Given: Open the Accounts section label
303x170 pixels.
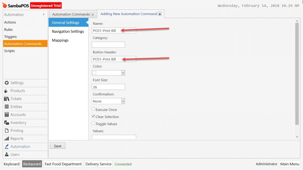Looking at the screenshot, I should click(x=18, y=115).
